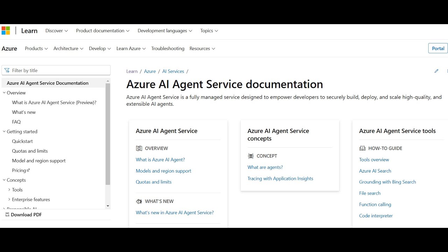Click the Learn site title
Screen dimensions: 448x252
pyautogui.click(x=29, y=31)
